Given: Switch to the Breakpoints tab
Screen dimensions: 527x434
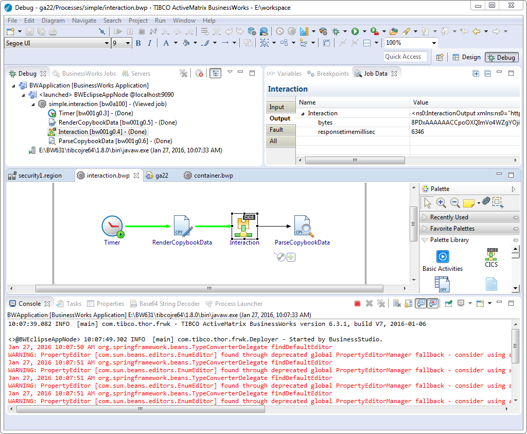Looking at the screenshot, I should click(x=328, y=74).
